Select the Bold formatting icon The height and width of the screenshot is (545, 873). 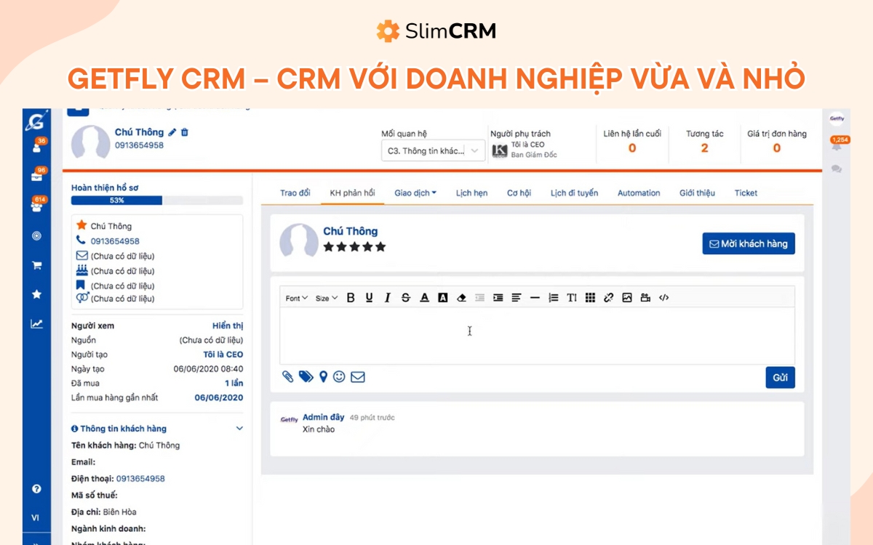point(350,296)
